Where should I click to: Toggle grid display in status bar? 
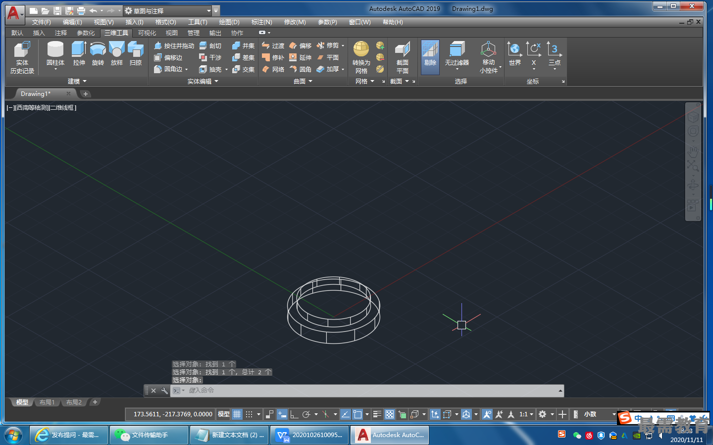click(x=237, y=414)
